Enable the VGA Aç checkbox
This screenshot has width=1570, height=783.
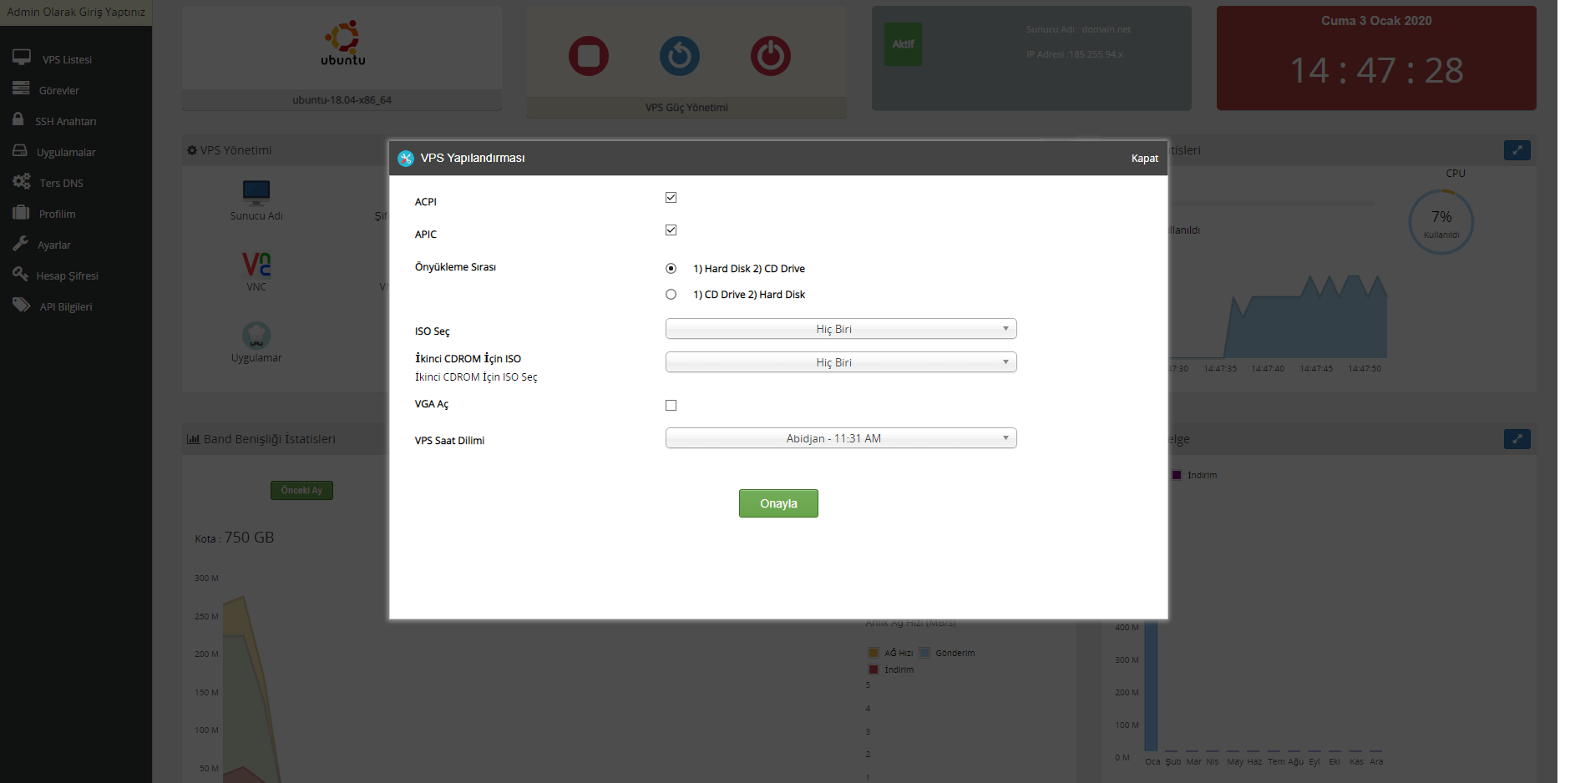671,406
